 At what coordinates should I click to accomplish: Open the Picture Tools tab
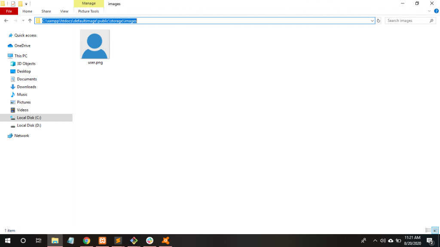click(89, 11)
